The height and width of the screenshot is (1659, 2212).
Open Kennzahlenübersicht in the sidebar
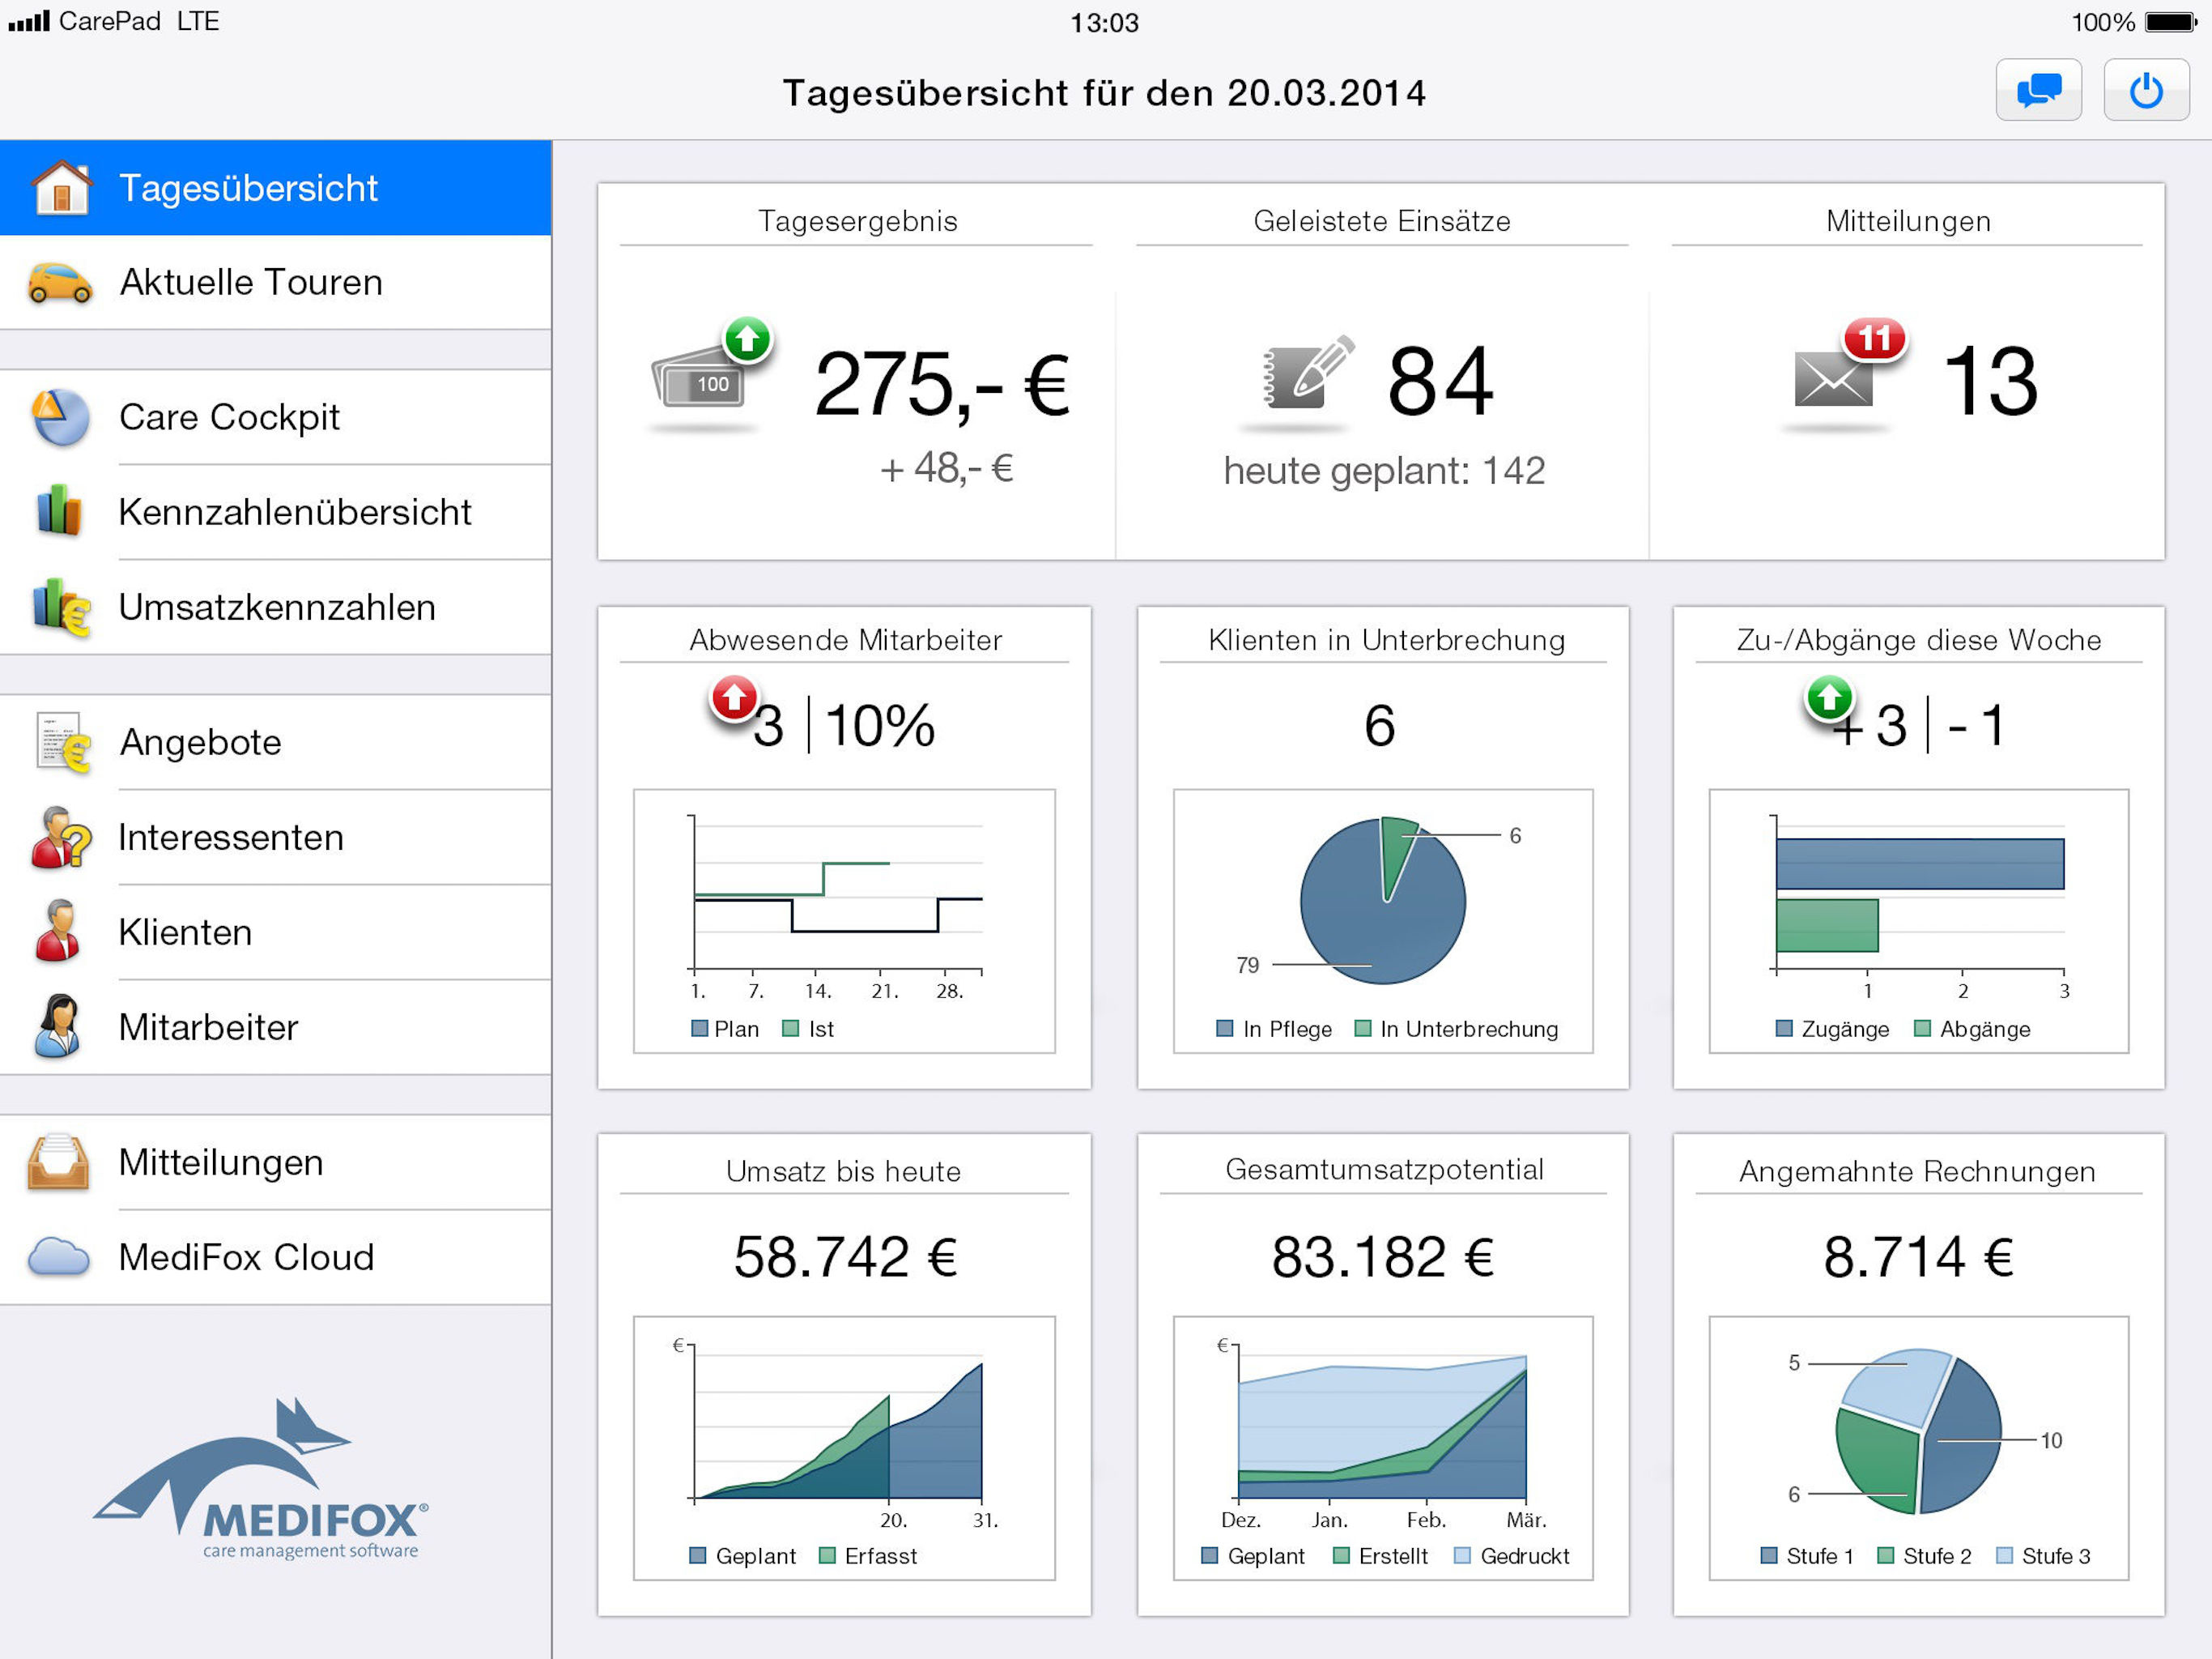(x=294, y=512)
